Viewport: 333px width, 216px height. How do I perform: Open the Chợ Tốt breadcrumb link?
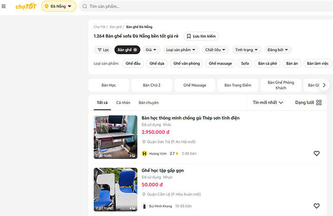[99, 27]
